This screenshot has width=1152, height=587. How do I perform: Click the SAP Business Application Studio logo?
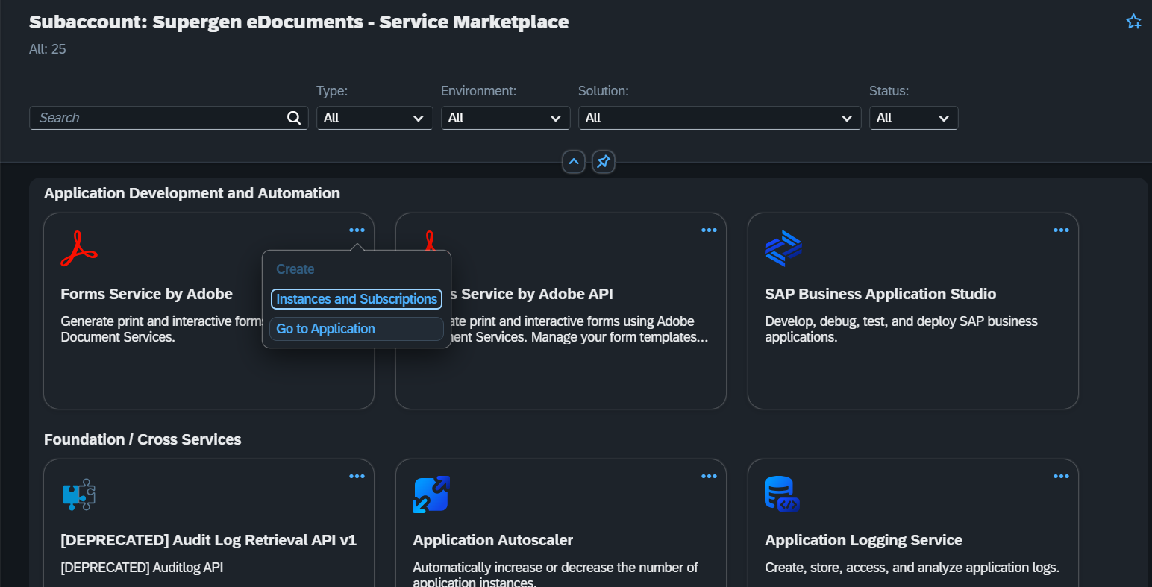(x=783, y=248)
